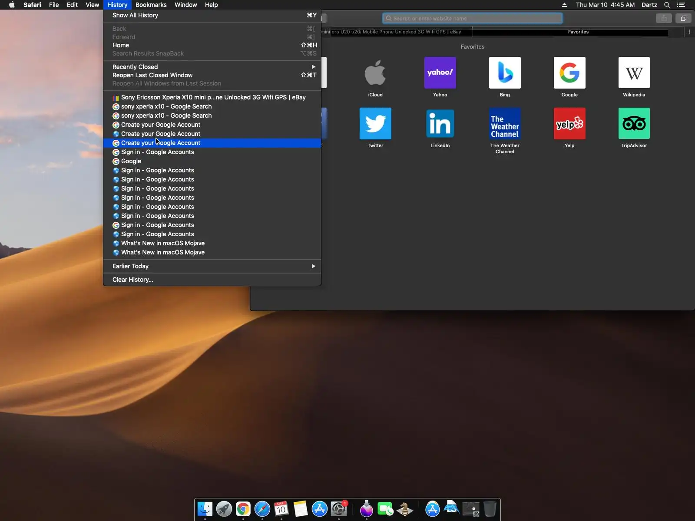Open the Apple menu

(12, 5)
